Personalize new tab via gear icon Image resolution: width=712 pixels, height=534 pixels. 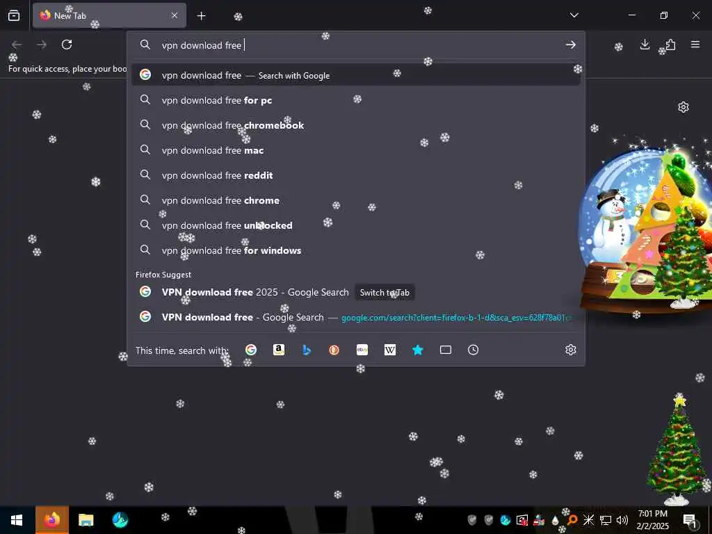point(683,107)
